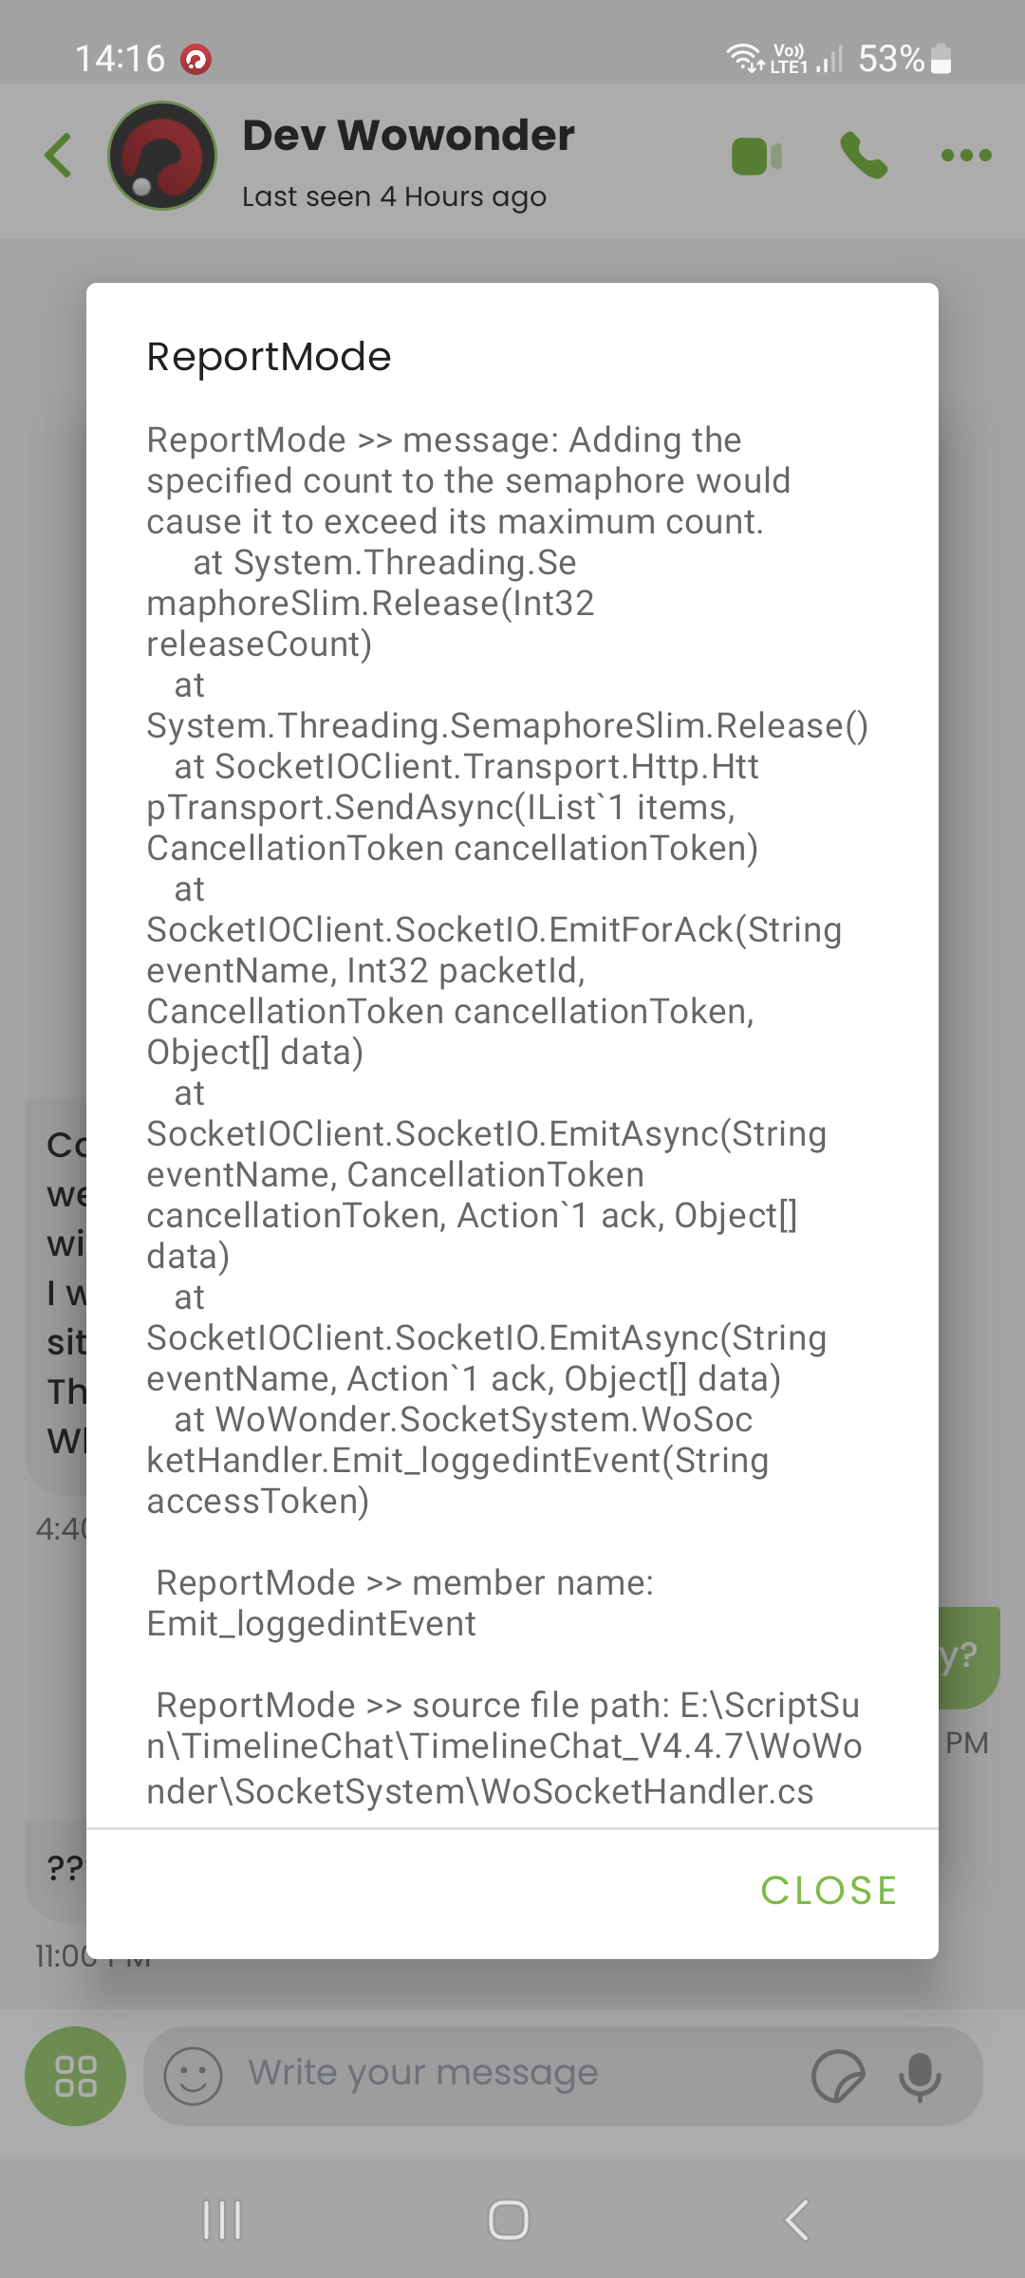
Task: Record a voice message with the microphone
Action: 920,2076
